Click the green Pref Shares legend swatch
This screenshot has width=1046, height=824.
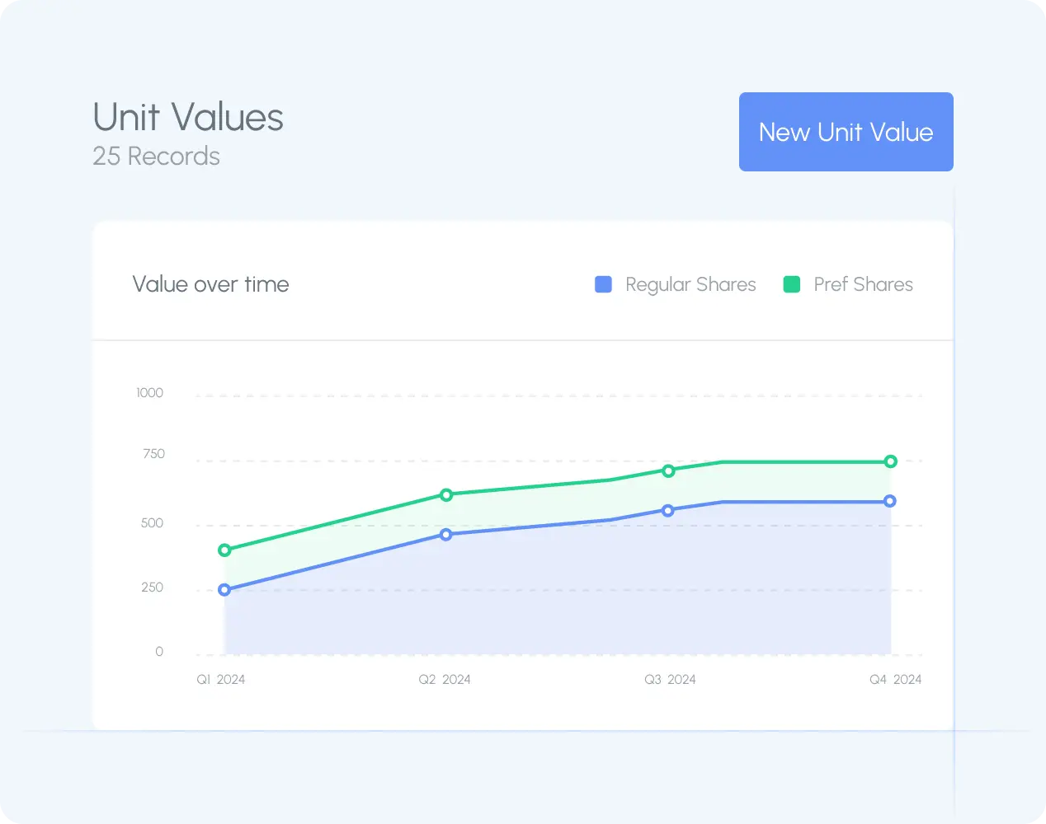pos(791,284)
